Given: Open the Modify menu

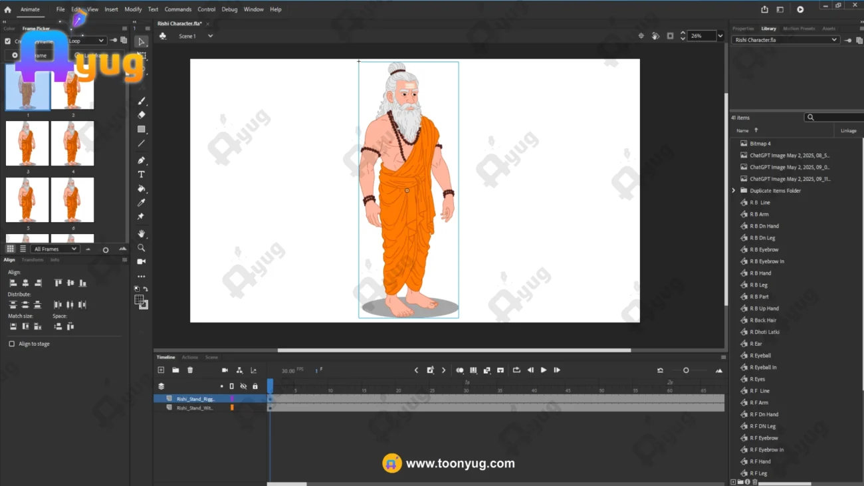Looking at the screenshot, I should coord(133,9).
